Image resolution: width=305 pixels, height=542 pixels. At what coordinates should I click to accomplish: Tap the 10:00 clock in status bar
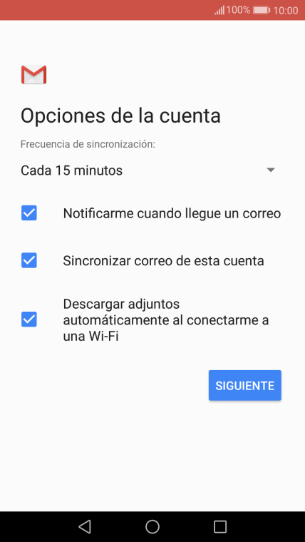coord(286,11)
